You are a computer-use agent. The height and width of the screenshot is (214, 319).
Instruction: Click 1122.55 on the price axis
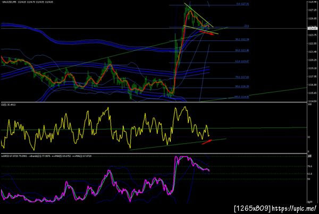312,44
